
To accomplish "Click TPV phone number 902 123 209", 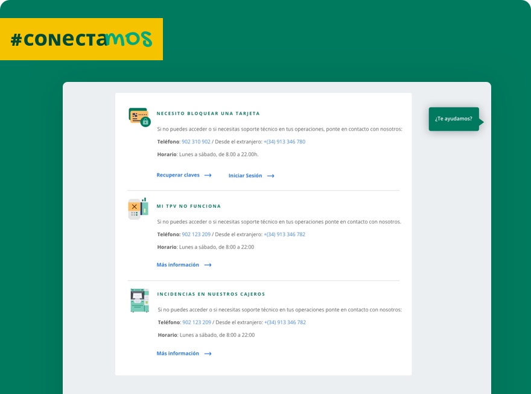I will [x=196, y=234].
